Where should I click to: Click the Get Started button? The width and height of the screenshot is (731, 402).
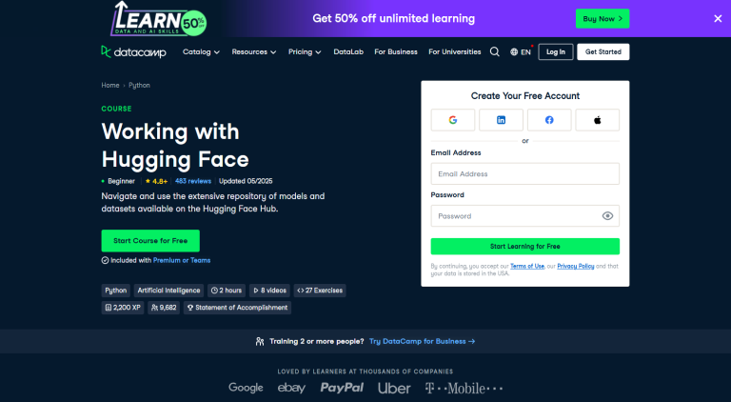(x=603, y=51)
